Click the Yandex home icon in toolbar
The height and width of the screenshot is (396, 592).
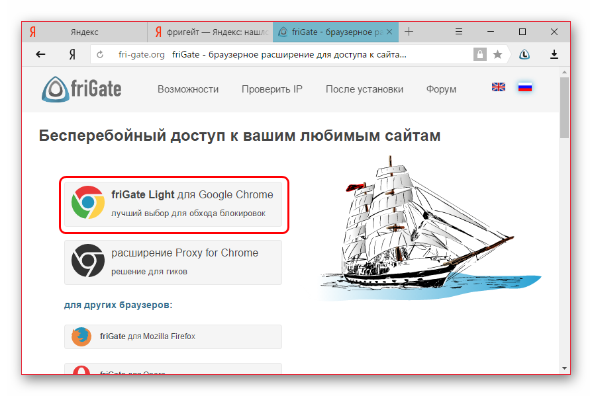coord(72,54)
